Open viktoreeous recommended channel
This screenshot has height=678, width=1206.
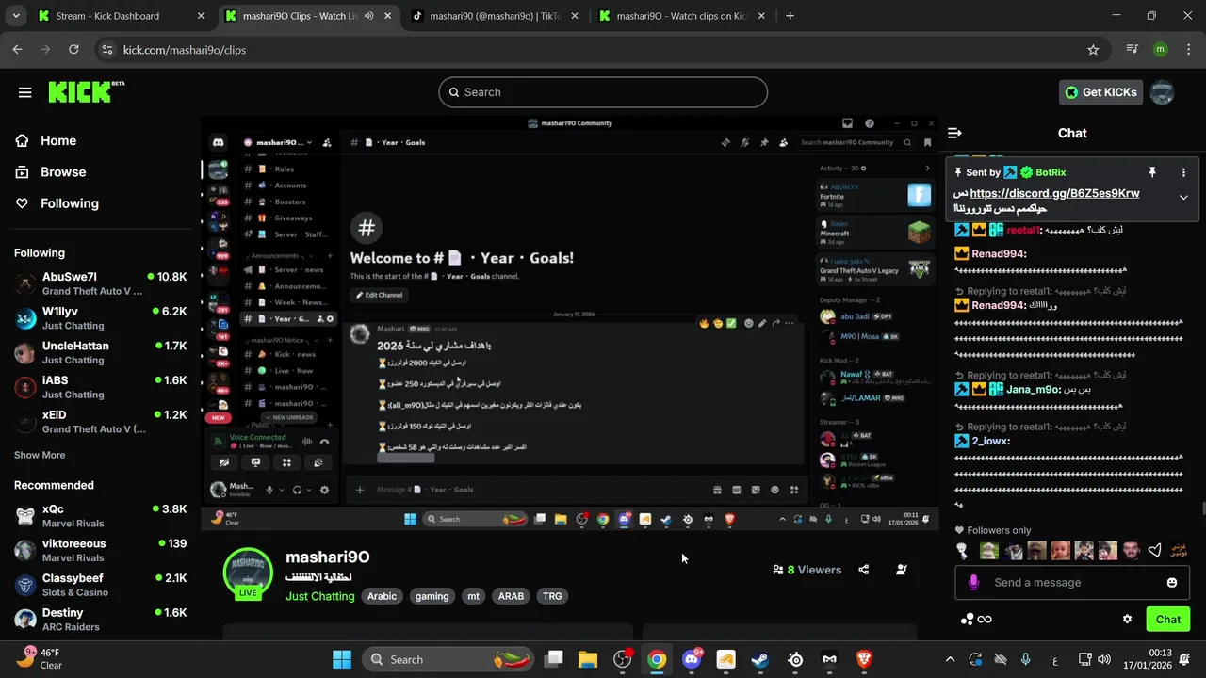tap(100, 550)
